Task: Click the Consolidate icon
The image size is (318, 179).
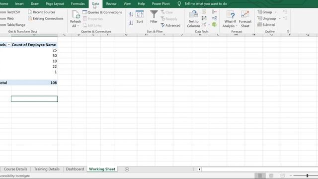Action: (x=214, y=12)
